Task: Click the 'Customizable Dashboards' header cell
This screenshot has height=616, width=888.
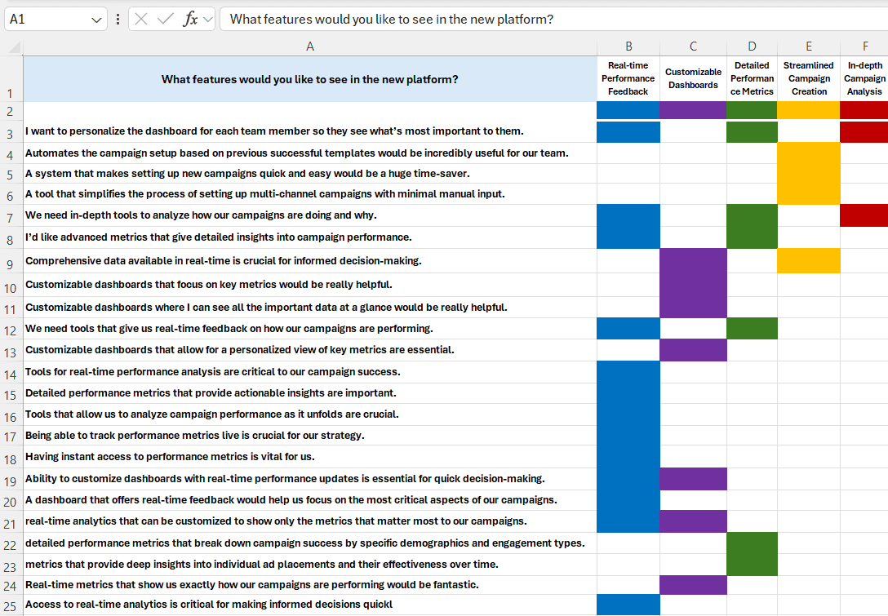Action: tap(693, 79)
